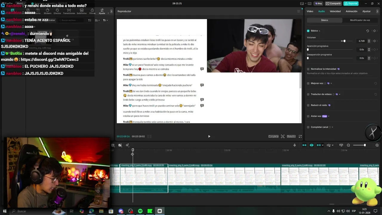Toggle the timeline linkage icon
Screen dimensions: 382x215
point(319,145)
